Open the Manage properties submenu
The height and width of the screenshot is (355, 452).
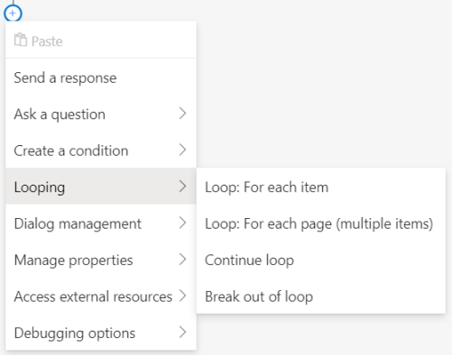101,259
